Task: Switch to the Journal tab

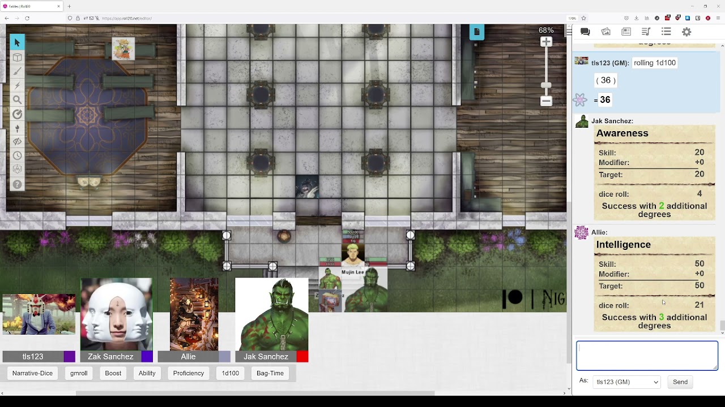Action: click(626, 32)
